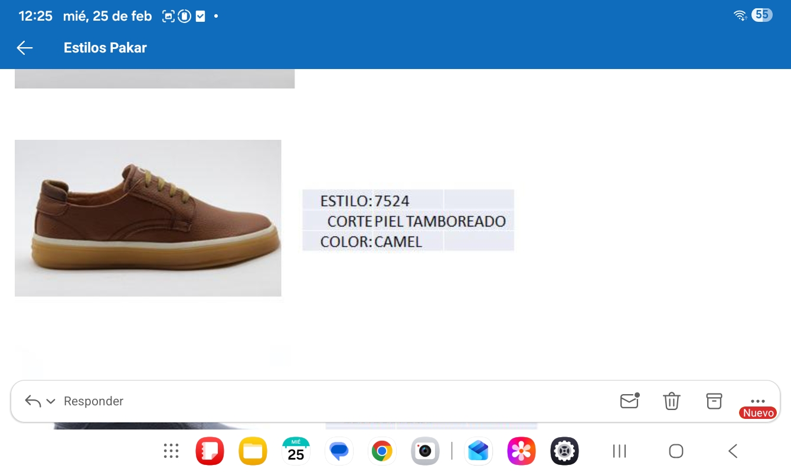Open the Calendar app showing 25
The height and width of the screenshot is (472, 791).
(x=296, y=451)
